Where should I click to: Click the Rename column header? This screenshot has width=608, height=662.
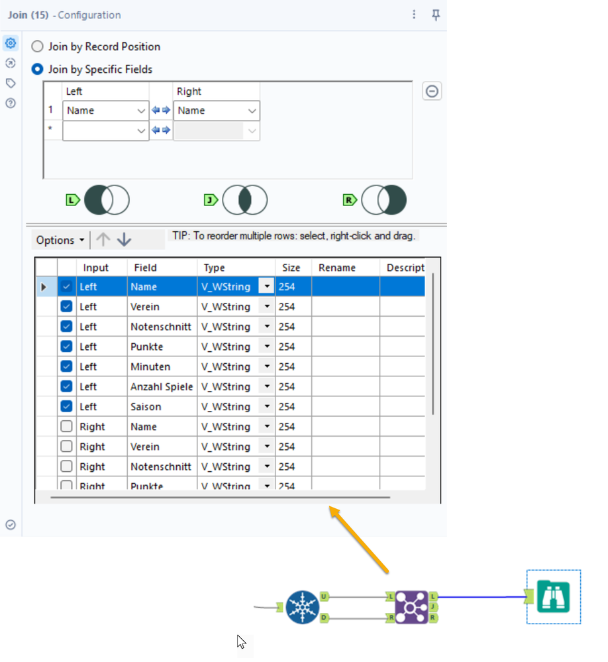(x=346, y=268)
